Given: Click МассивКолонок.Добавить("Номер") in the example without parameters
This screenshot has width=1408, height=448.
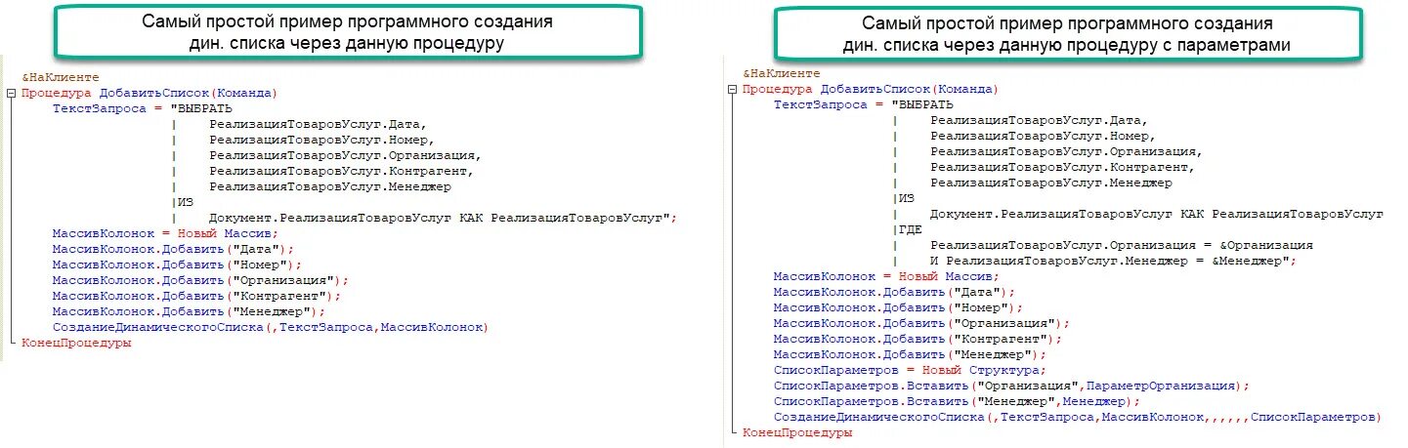Looking at the screenshot, I should tap(178, 265).
